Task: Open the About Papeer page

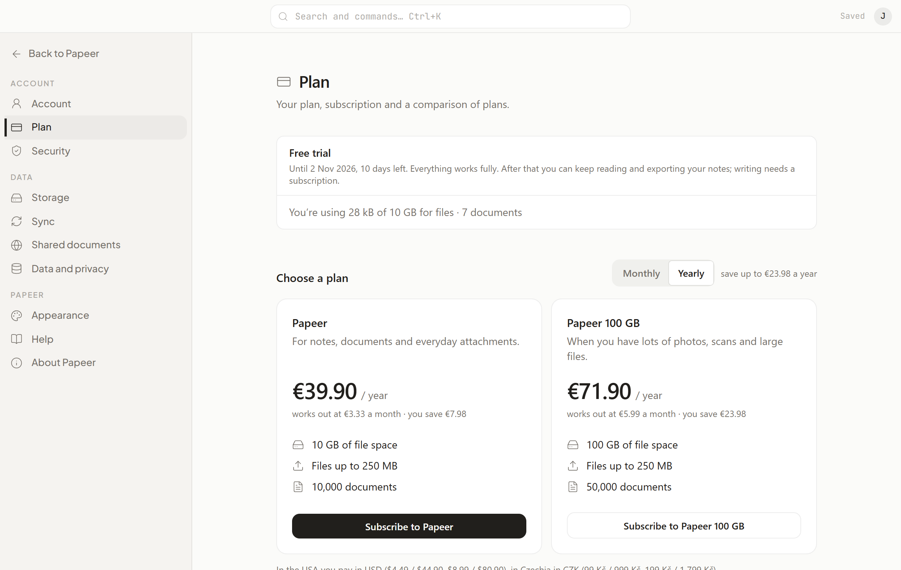Action: click(x=96, y=363)
